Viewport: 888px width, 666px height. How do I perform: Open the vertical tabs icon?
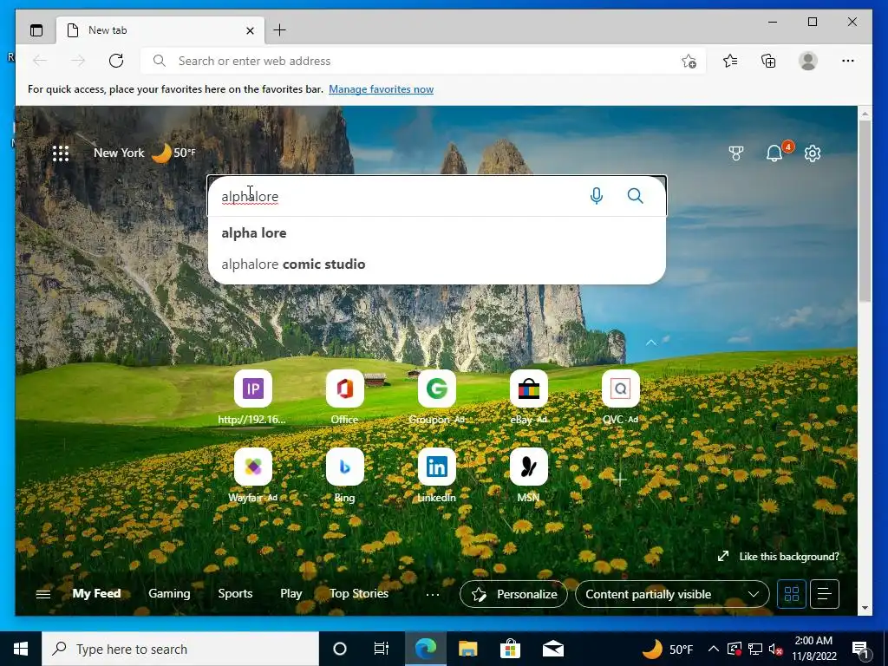[x=36, y=30]
